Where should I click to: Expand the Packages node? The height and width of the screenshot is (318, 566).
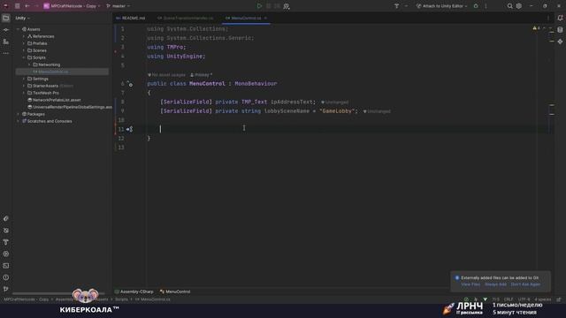18,114
